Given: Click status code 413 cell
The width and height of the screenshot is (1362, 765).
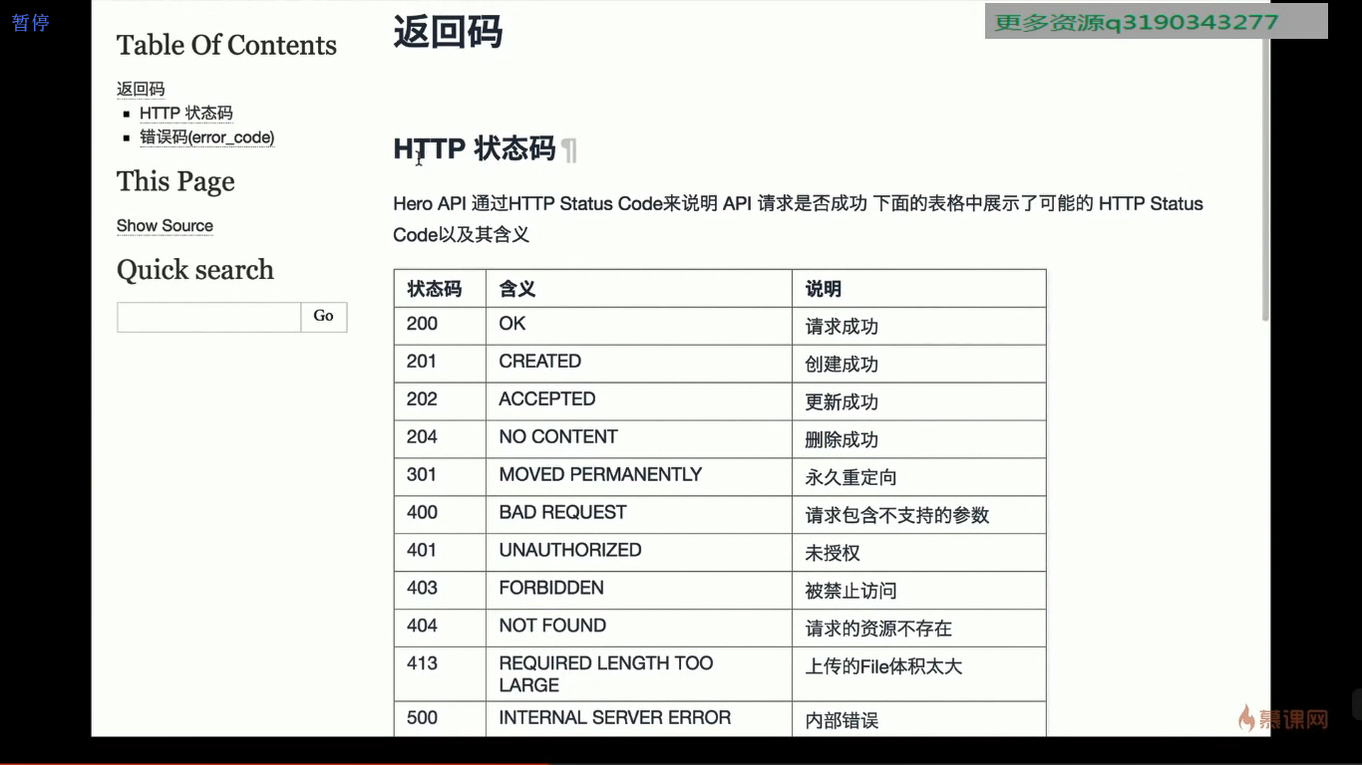Looking at the screenshot, I should pos(440,674).
